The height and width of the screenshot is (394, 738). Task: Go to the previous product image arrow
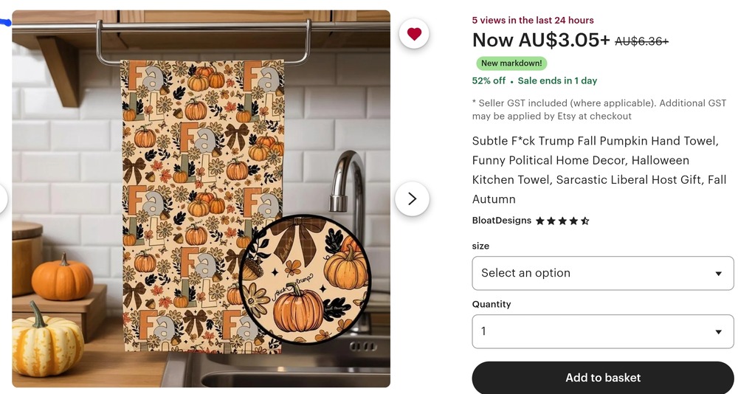(x=3, y=198)
